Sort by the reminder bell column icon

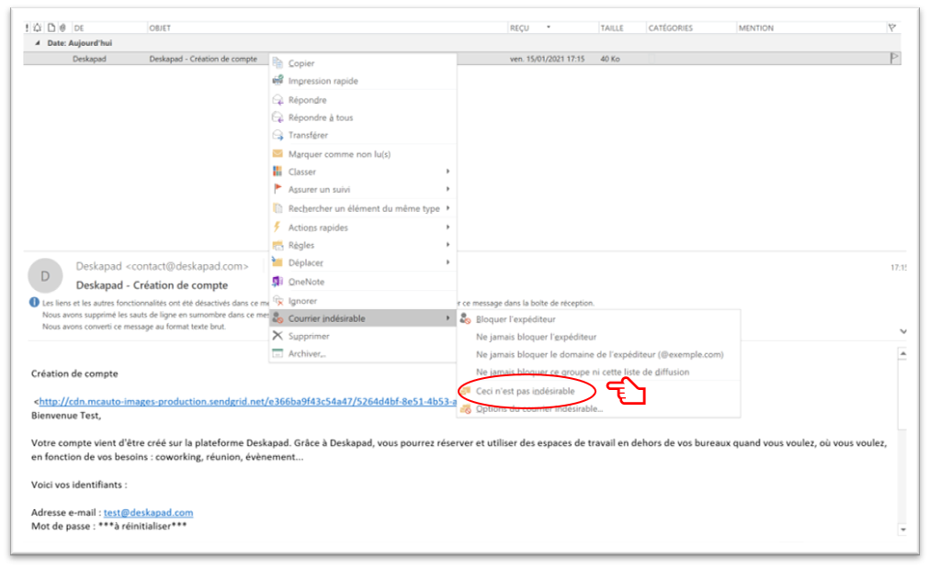pyautogui.click(x=38, y=28)
